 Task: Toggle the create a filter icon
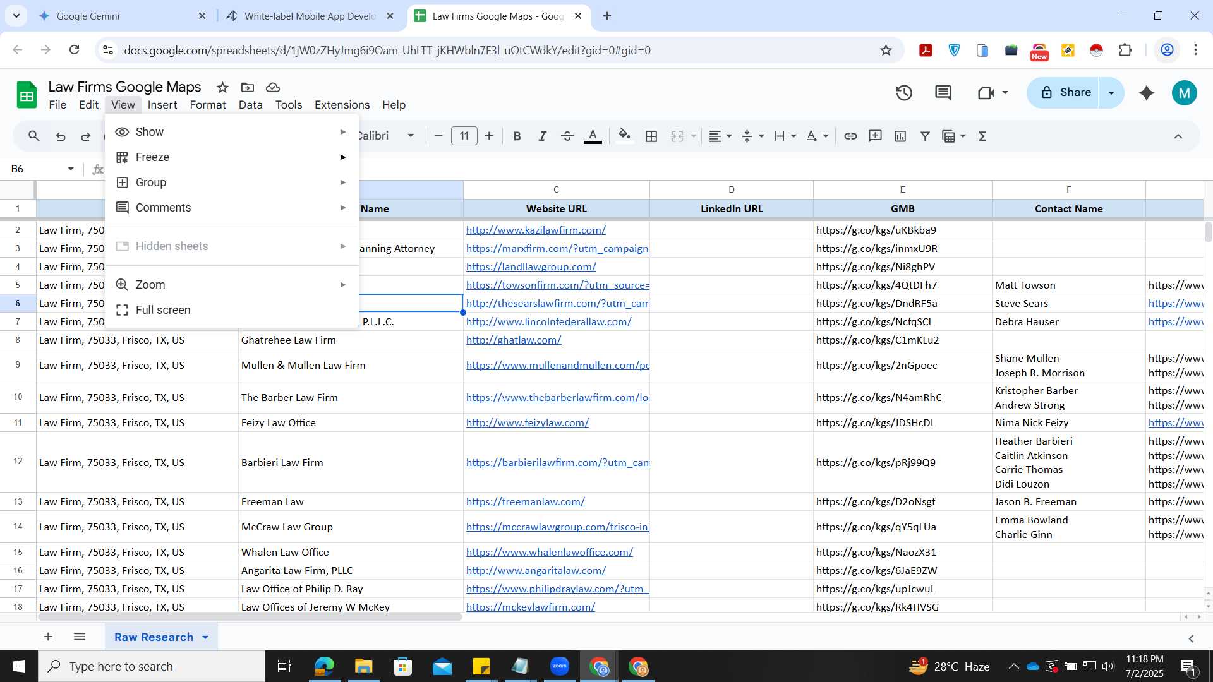[925, 136]
